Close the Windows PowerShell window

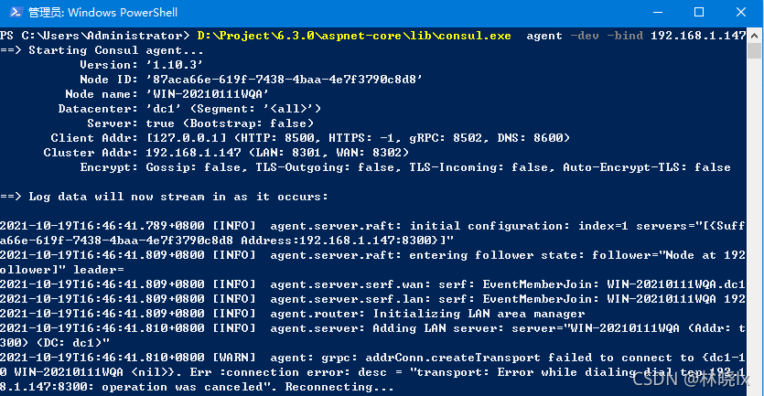click(741, 13)
